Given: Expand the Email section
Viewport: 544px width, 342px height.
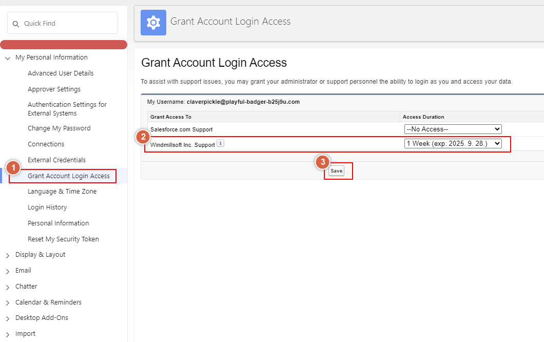Looking at the screenshot, I should click(x=8, y=271).
